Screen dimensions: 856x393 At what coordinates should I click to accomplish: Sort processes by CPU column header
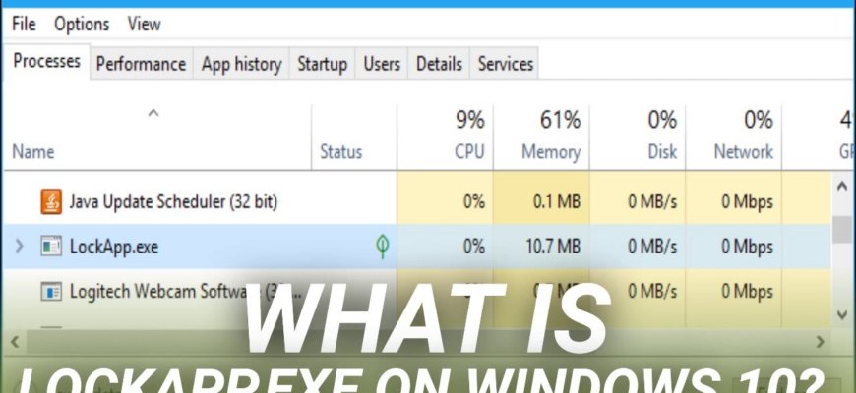tap(445, 137)
